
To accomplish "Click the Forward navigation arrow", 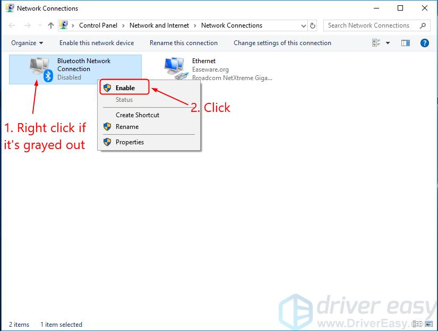I will click(x=26, y=25).
